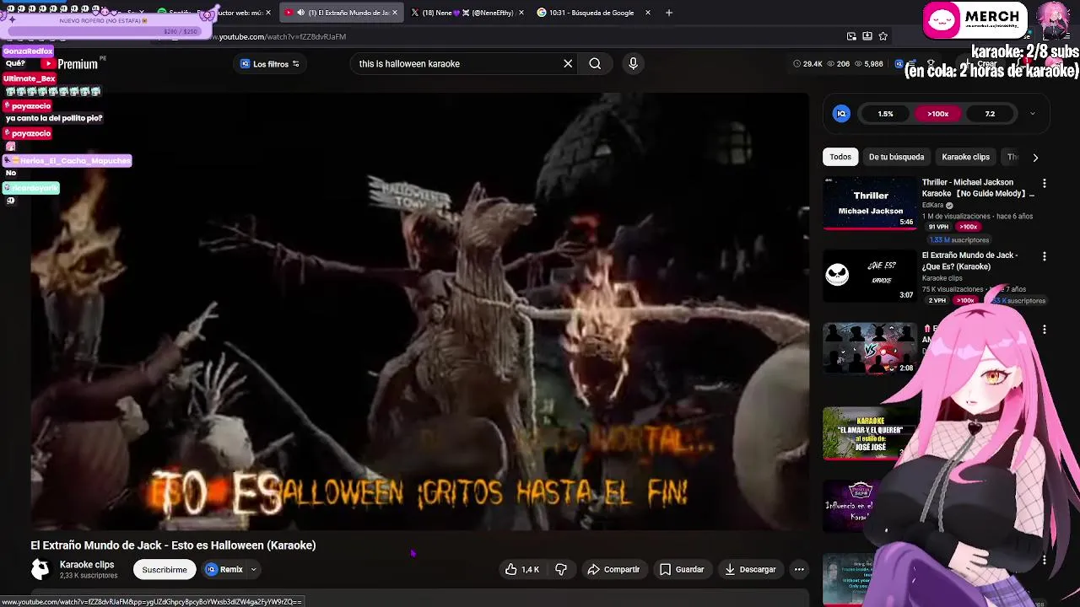Click the 5,986 views stat in header
Image resolution: width=1080 pixels, height=607 pixels.
point(868,64)
